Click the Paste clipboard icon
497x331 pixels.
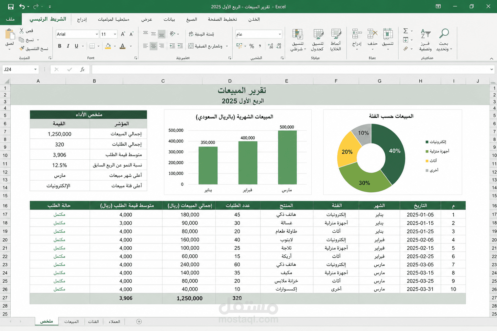pyautogui.click(x=10, y=34)
